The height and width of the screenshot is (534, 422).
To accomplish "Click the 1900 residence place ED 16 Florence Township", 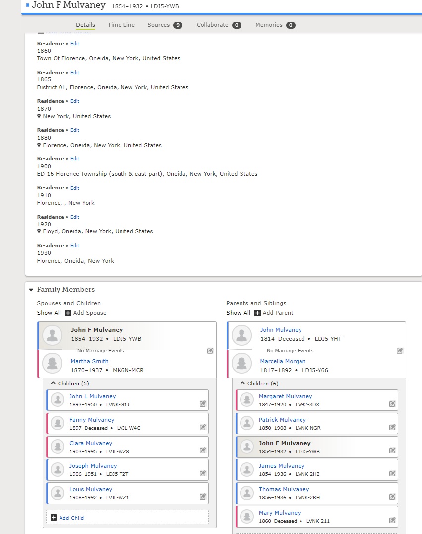I will [x=147, y=174].
